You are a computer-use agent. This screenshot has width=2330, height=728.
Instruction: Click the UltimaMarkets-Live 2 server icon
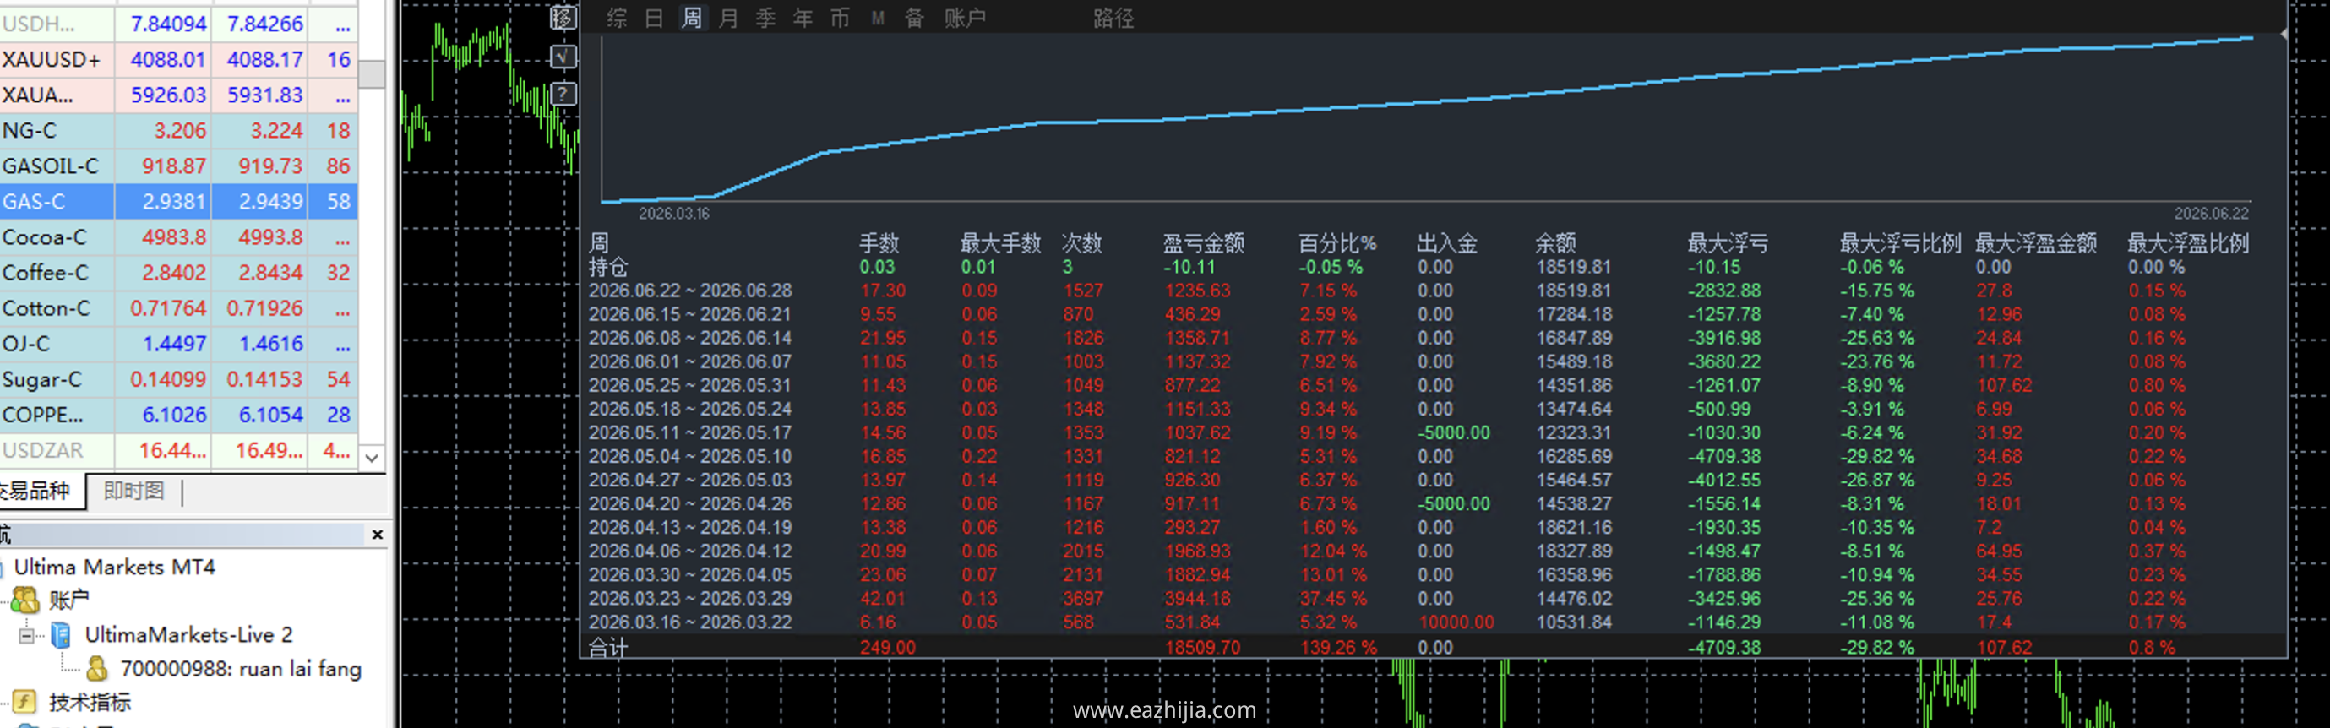[x=61, y=635]
